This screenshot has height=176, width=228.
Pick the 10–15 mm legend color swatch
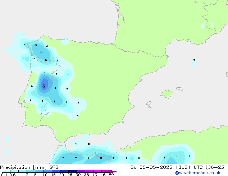[48, 171]
